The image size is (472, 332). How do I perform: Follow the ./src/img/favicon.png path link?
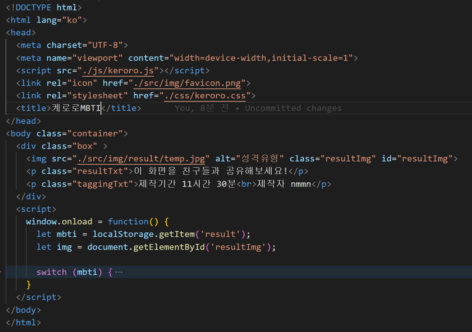coord(187,83)
